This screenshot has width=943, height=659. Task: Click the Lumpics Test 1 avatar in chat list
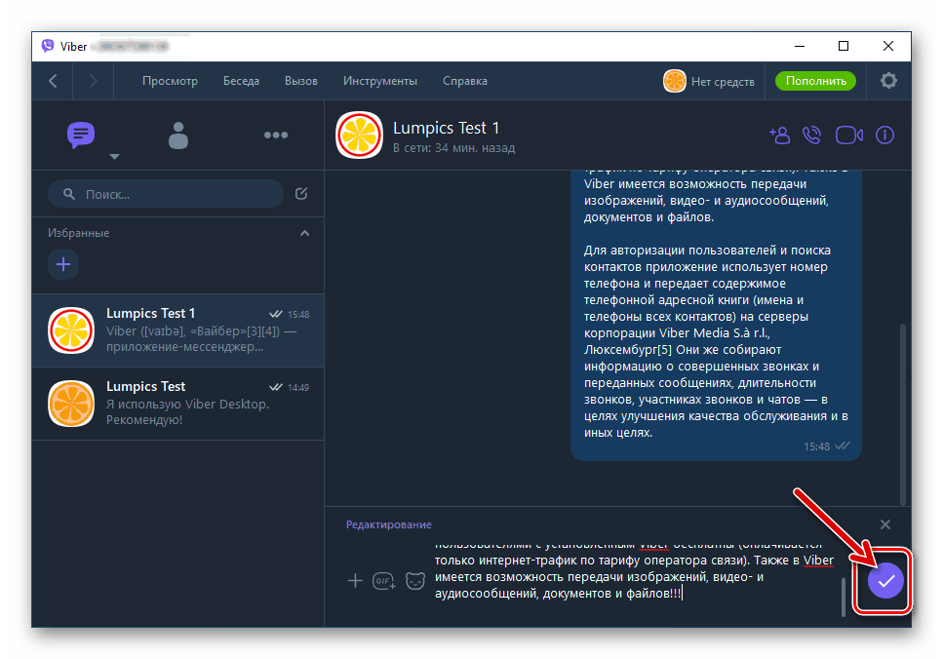pos(71,330)
